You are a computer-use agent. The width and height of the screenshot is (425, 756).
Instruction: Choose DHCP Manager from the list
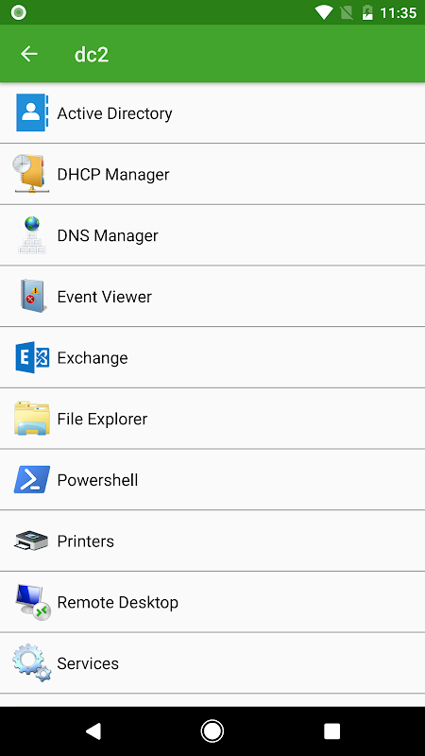click(x=212, y=174)
